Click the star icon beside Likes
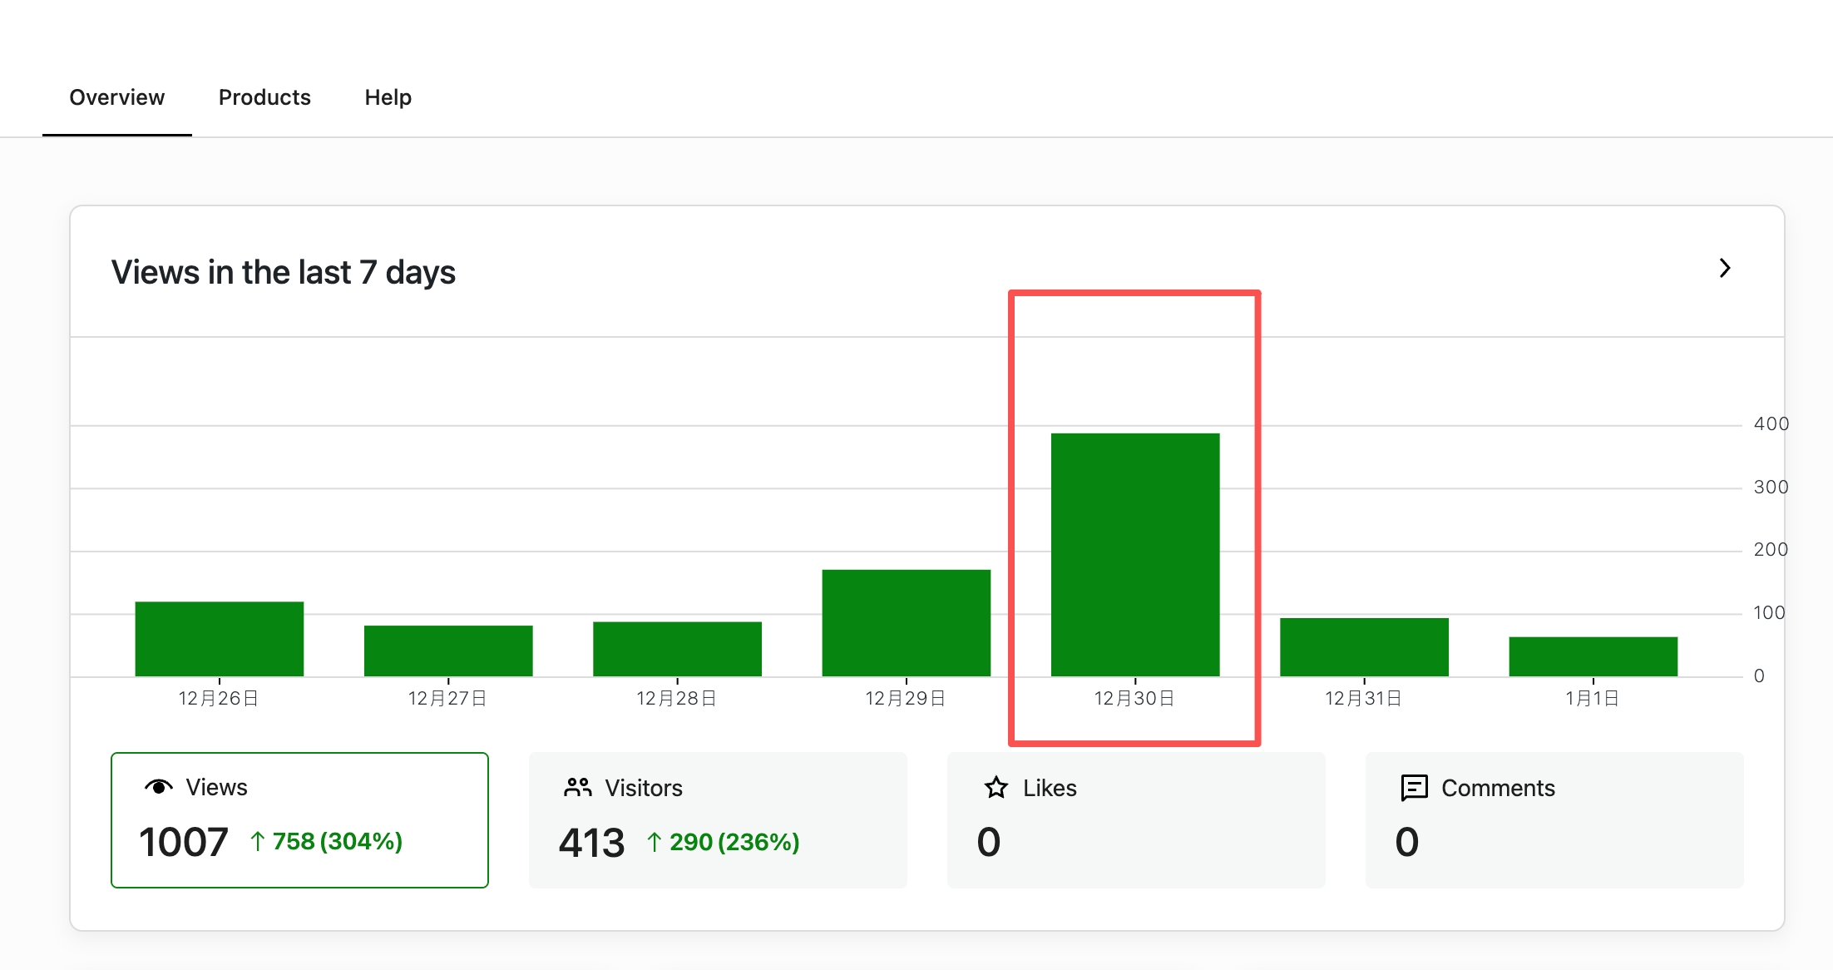The image size is (1833, 970). click(996, 787)
